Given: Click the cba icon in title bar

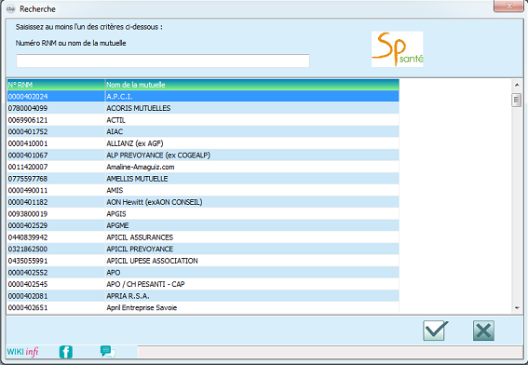Looking at the screenshot, I should 10,8.
